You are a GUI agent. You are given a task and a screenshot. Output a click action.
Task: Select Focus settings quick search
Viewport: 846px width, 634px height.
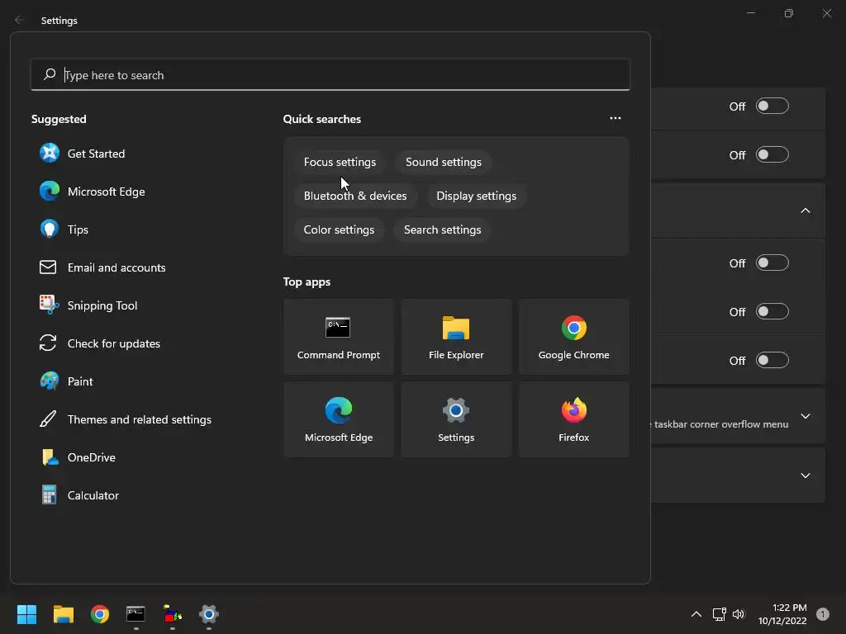coord(340,163)
